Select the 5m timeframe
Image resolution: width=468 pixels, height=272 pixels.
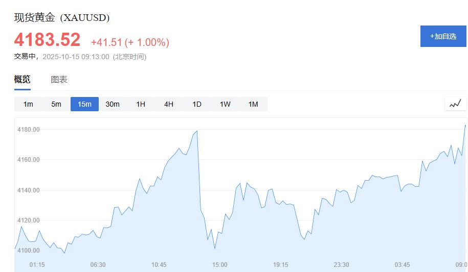coord(56,104)
